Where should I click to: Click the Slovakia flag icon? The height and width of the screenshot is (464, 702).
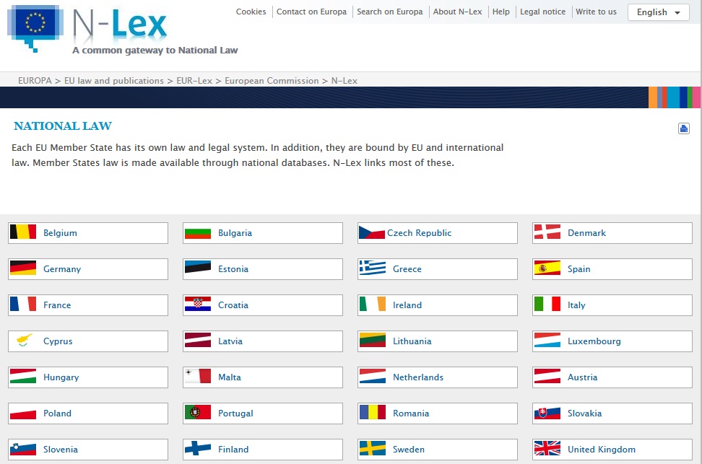pyautogui.click(x=547, y=413)
